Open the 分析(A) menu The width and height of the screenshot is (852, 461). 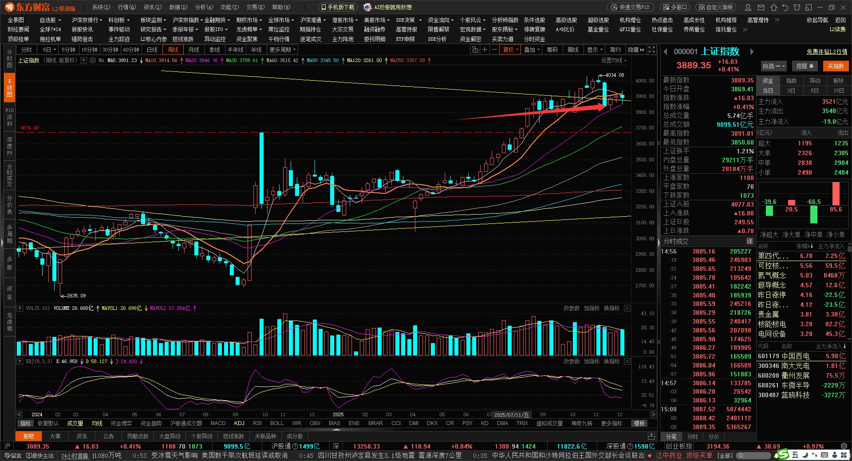(204, 8)
